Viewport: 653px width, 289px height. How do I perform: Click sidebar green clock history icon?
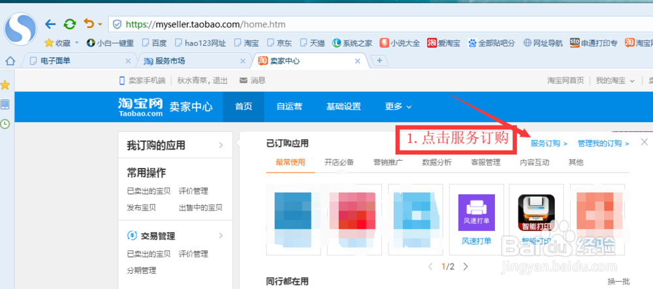(x=5, y=124)
